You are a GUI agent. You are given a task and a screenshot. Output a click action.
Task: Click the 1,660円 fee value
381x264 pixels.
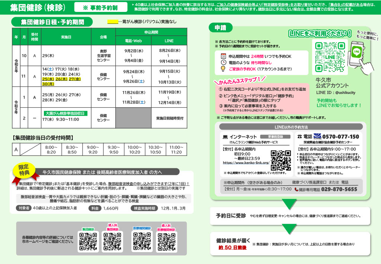[x=111, y=208]
